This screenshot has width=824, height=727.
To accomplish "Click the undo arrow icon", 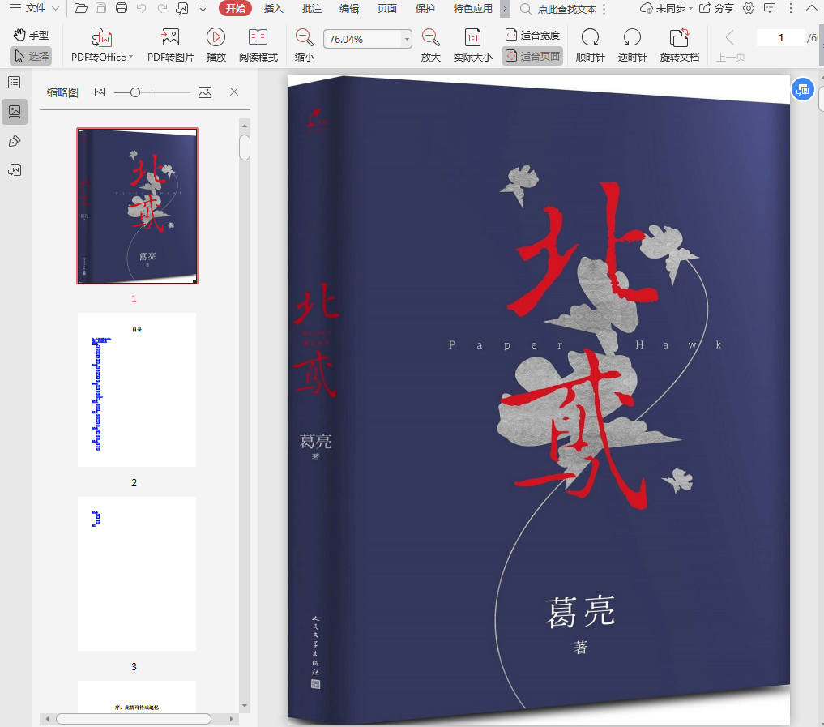I will tap(141, 8).
